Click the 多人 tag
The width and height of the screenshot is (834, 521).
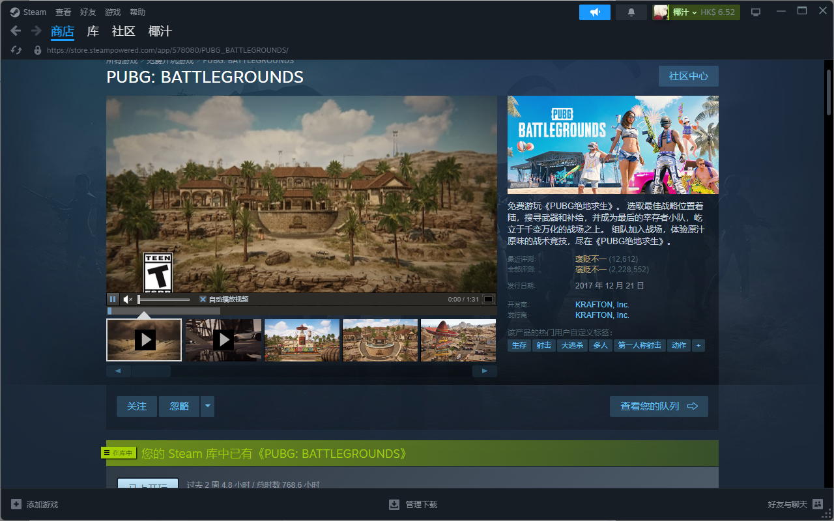[601, 345]
